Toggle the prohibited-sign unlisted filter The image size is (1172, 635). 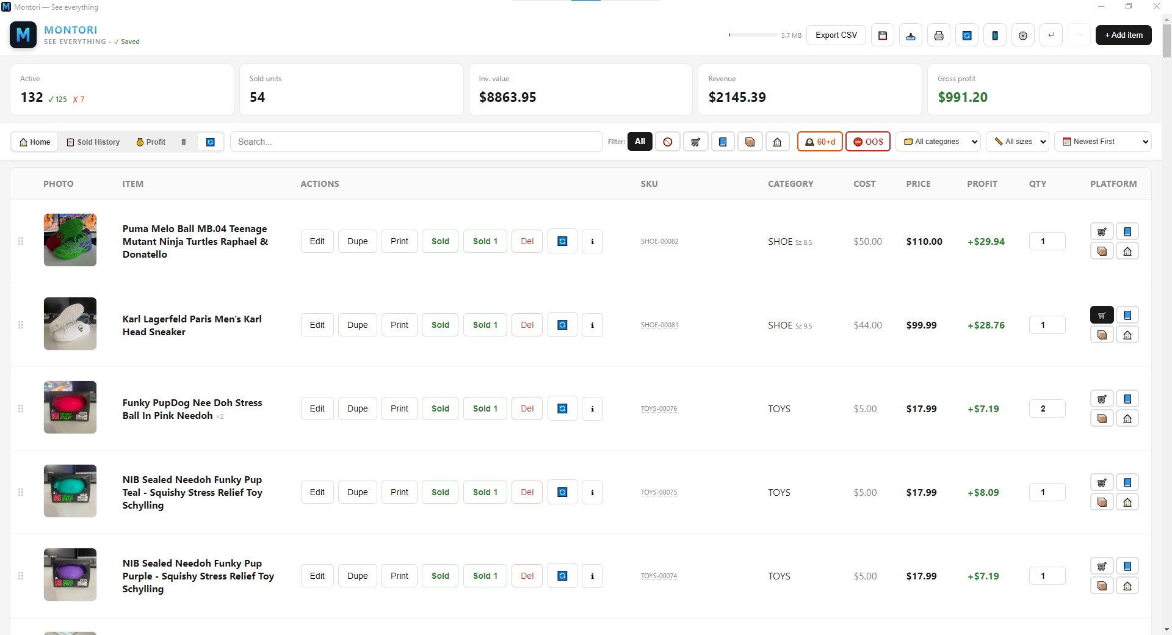[668, 142]
